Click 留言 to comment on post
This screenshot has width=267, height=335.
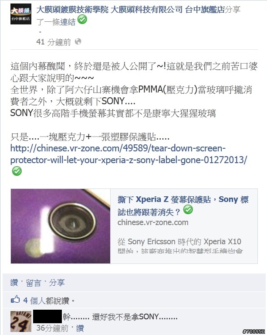coord(34,283)
